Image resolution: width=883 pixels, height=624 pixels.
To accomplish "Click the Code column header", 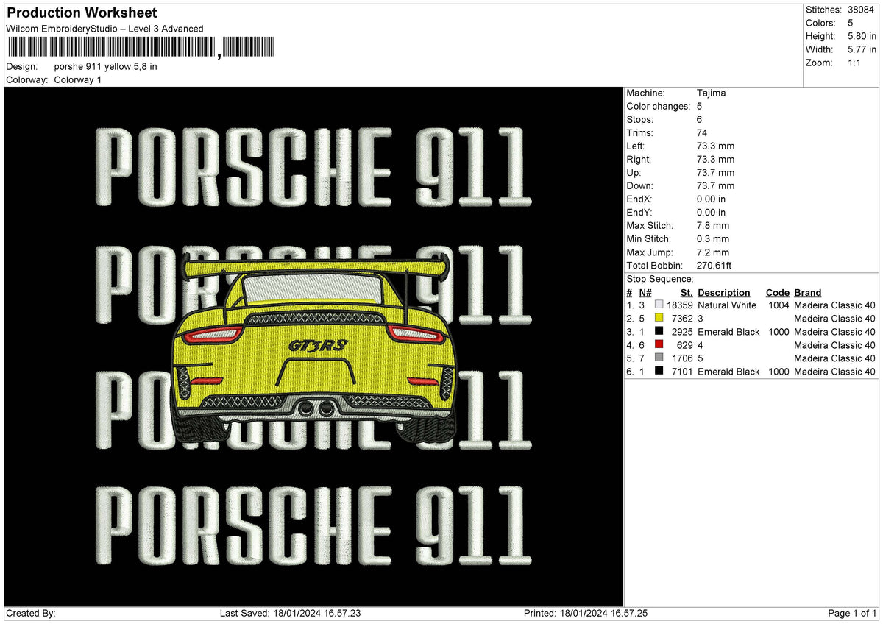I will 777,293.
